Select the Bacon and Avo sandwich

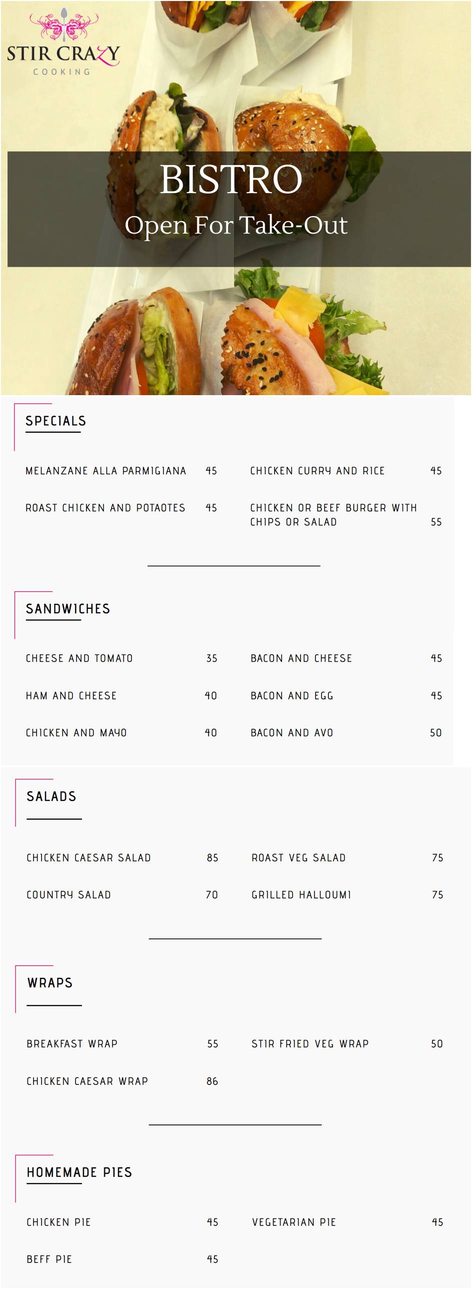pyautogui.click(x=291, y=733)
